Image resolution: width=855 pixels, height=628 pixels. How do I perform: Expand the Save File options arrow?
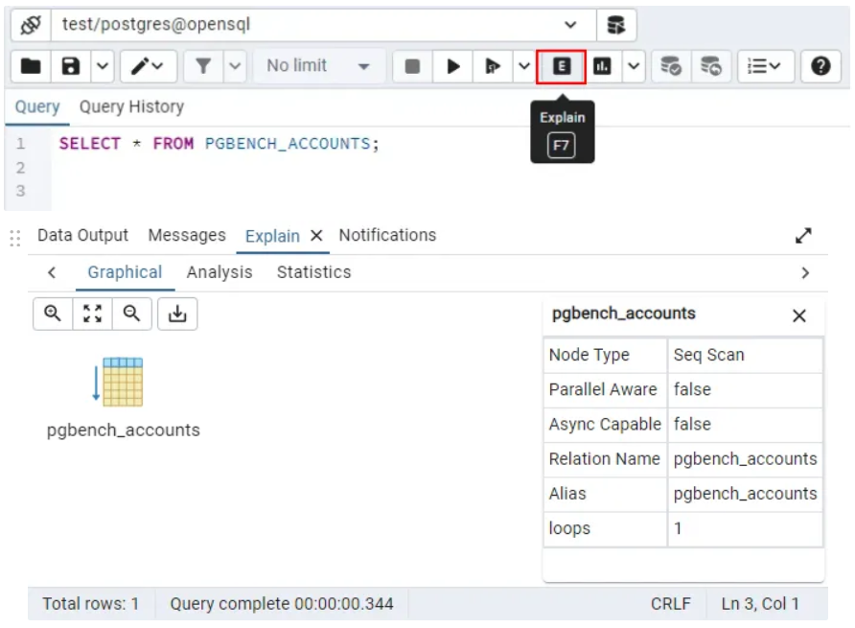103,66
